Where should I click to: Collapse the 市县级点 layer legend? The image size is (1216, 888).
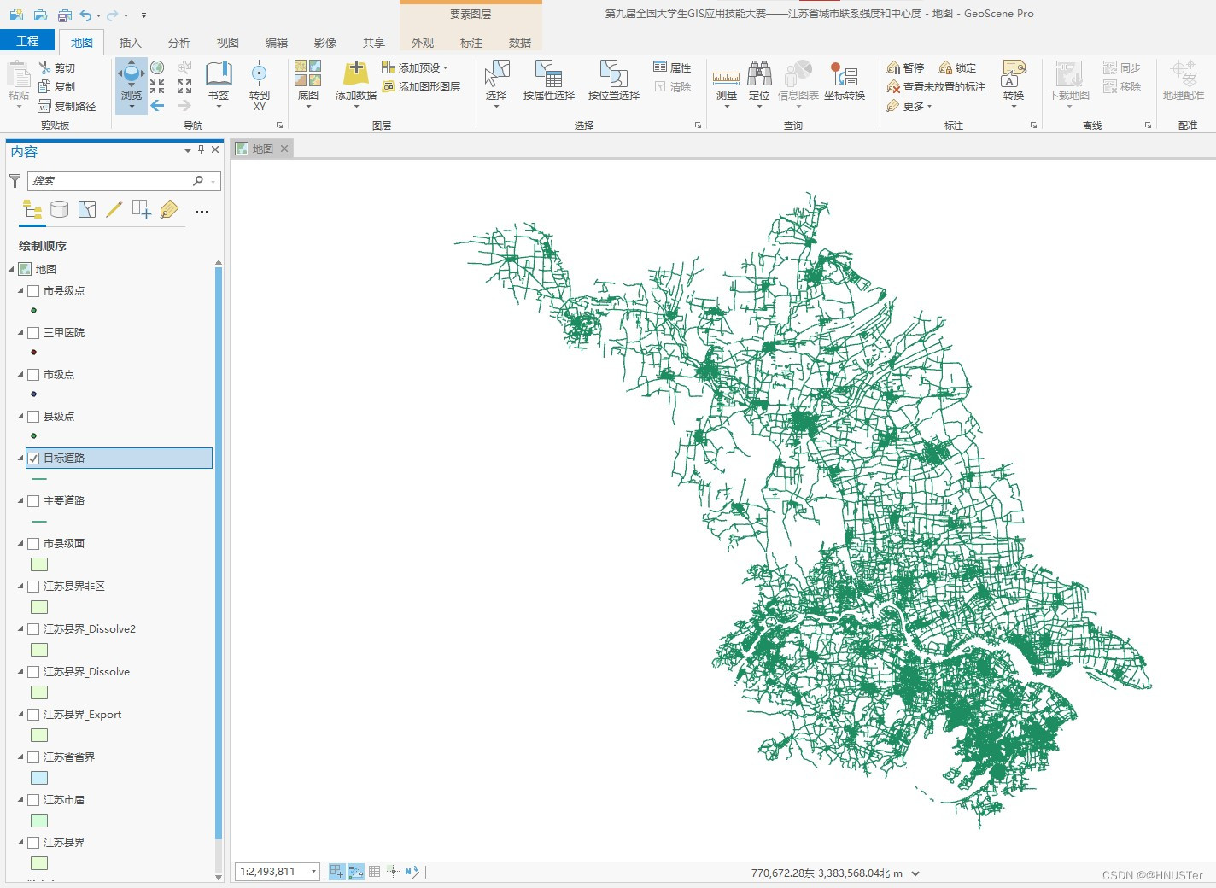point(20,291)
